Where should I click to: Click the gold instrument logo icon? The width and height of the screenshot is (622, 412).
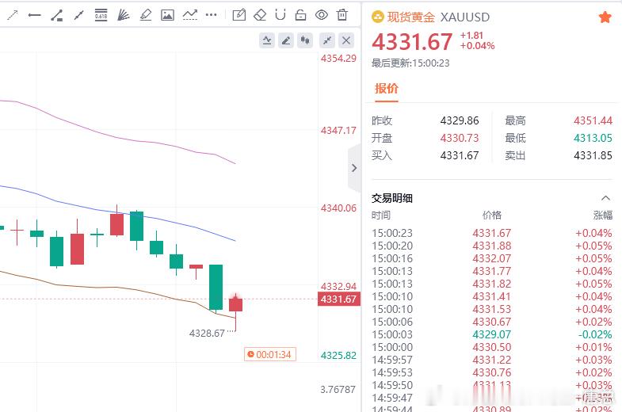(377, 17)
